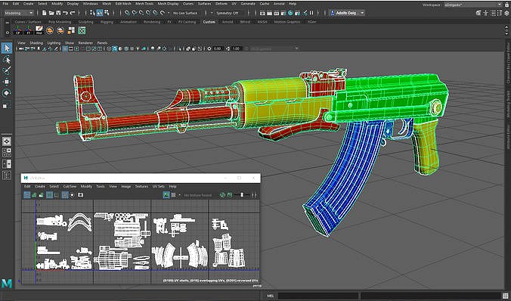Open the Cut/Sew menu in UV Editor
Viewport: 511px width, 301px height.
[70, 186]
